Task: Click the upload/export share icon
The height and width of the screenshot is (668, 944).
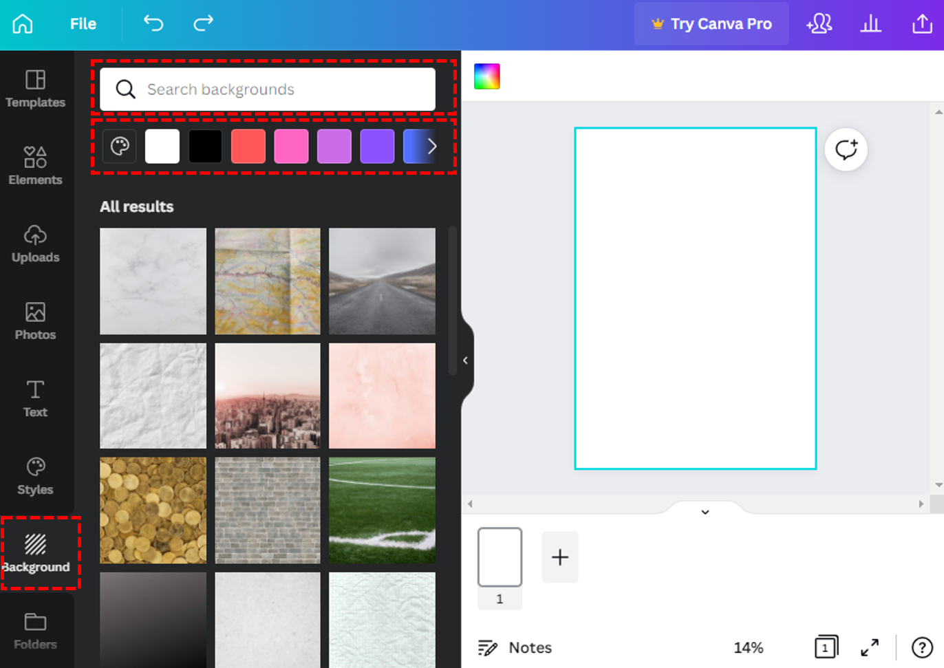Action: [x=922, y=24]
